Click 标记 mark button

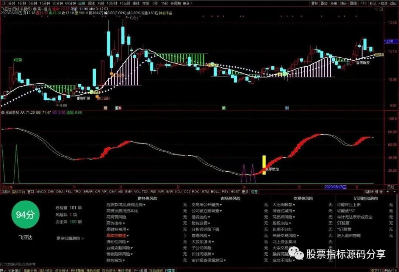click(373, 3)
